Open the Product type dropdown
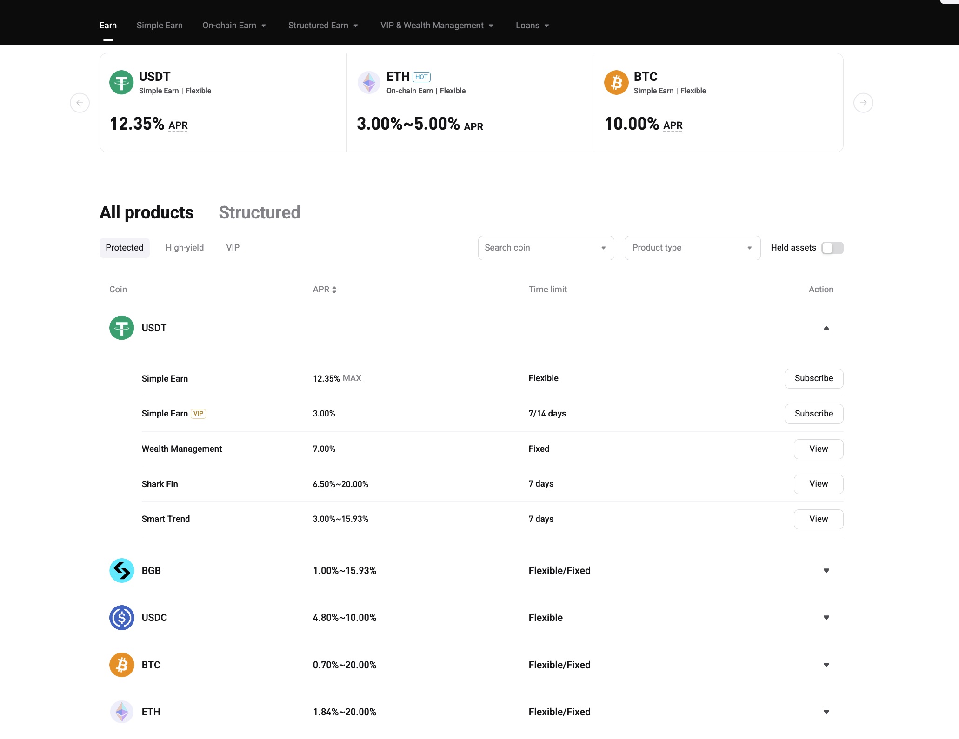This screenshot has height=739, width=959. [692, 248]
